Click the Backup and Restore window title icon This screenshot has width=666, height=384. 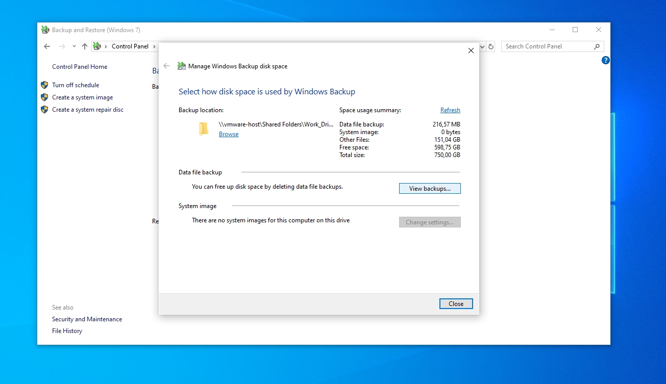click(x=45, y=30)
